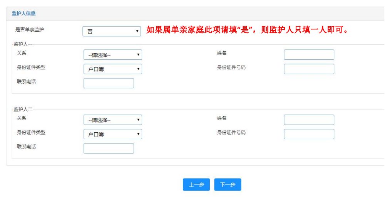Open 监护人二 身份证件类型 dropdown
Screen dimensions: 385x199
coord(112,134)
